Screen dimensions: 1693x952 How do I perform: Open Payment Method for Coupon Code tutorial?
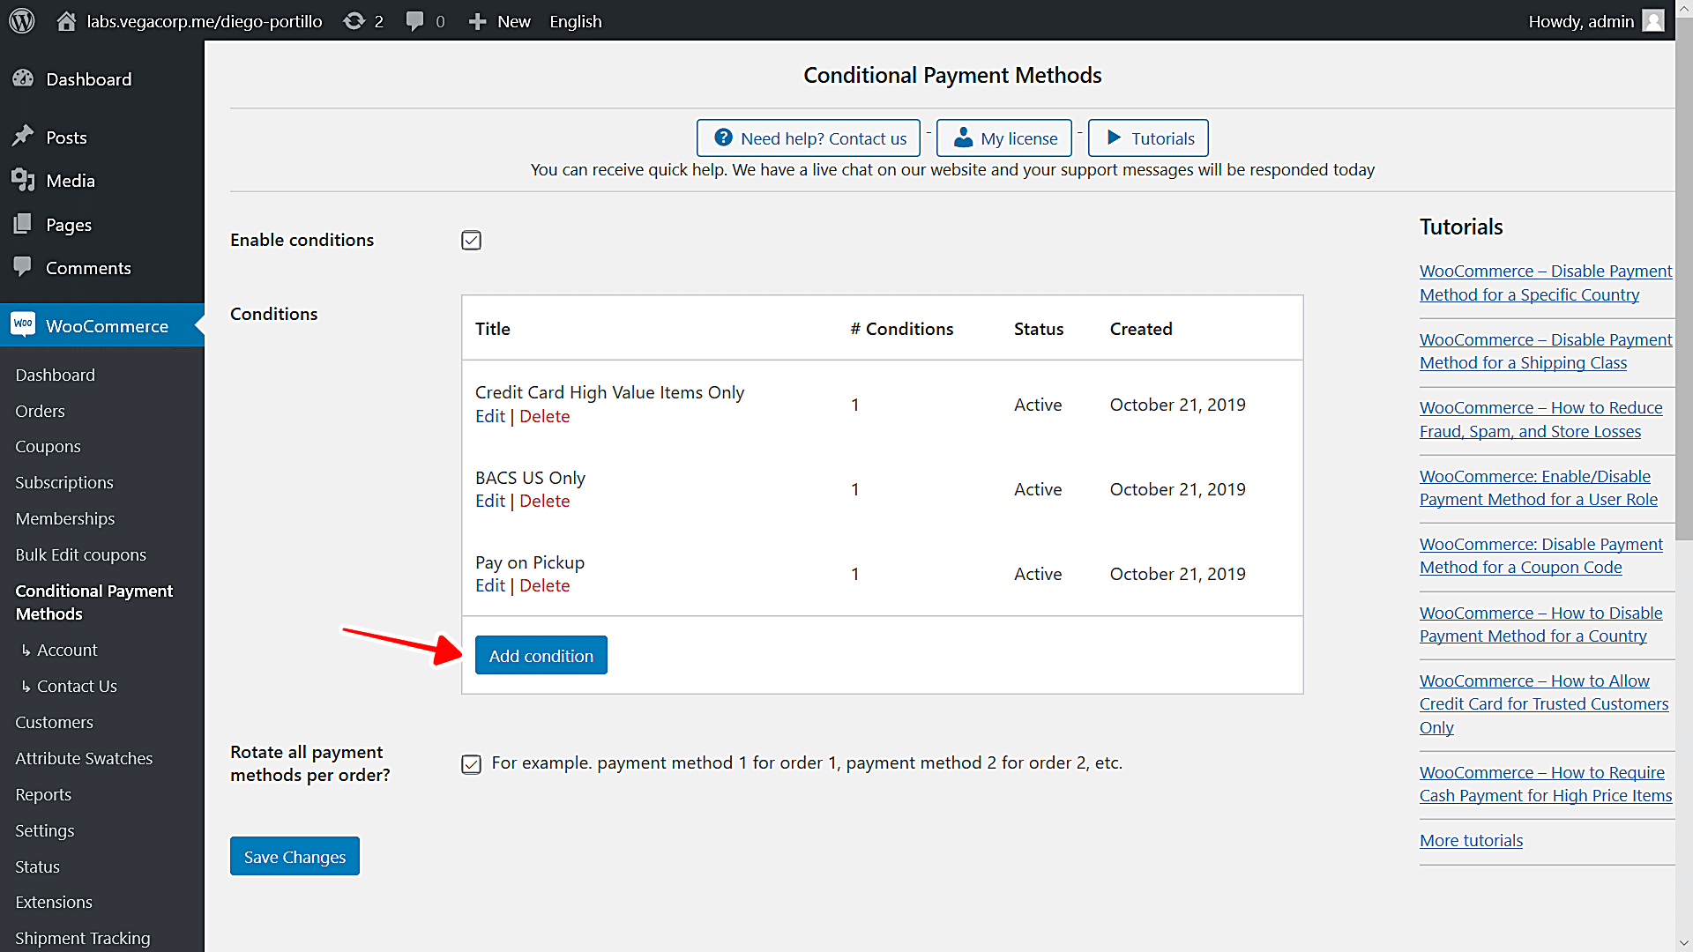click(x=1540, y=555)
